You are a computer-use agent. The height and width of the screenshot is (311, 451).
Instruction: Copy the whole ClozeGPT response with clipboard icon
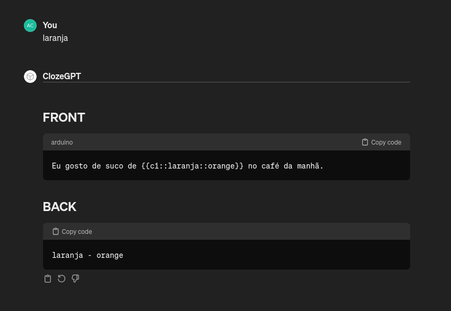[48, 279]
